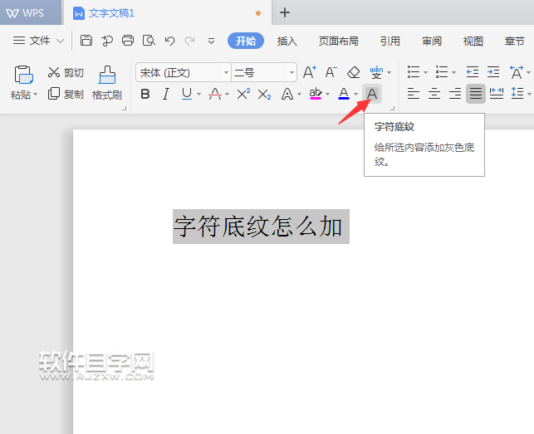Click the Save document icon
534x434 pixels.
click(x=86, y=41)
